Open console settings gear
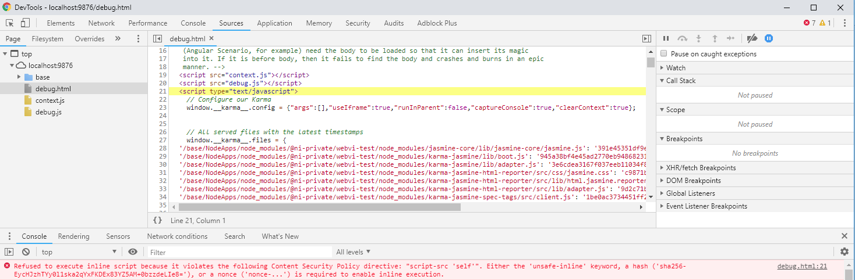855x280 pixels. pyautogui.click(x=845, y=252)
